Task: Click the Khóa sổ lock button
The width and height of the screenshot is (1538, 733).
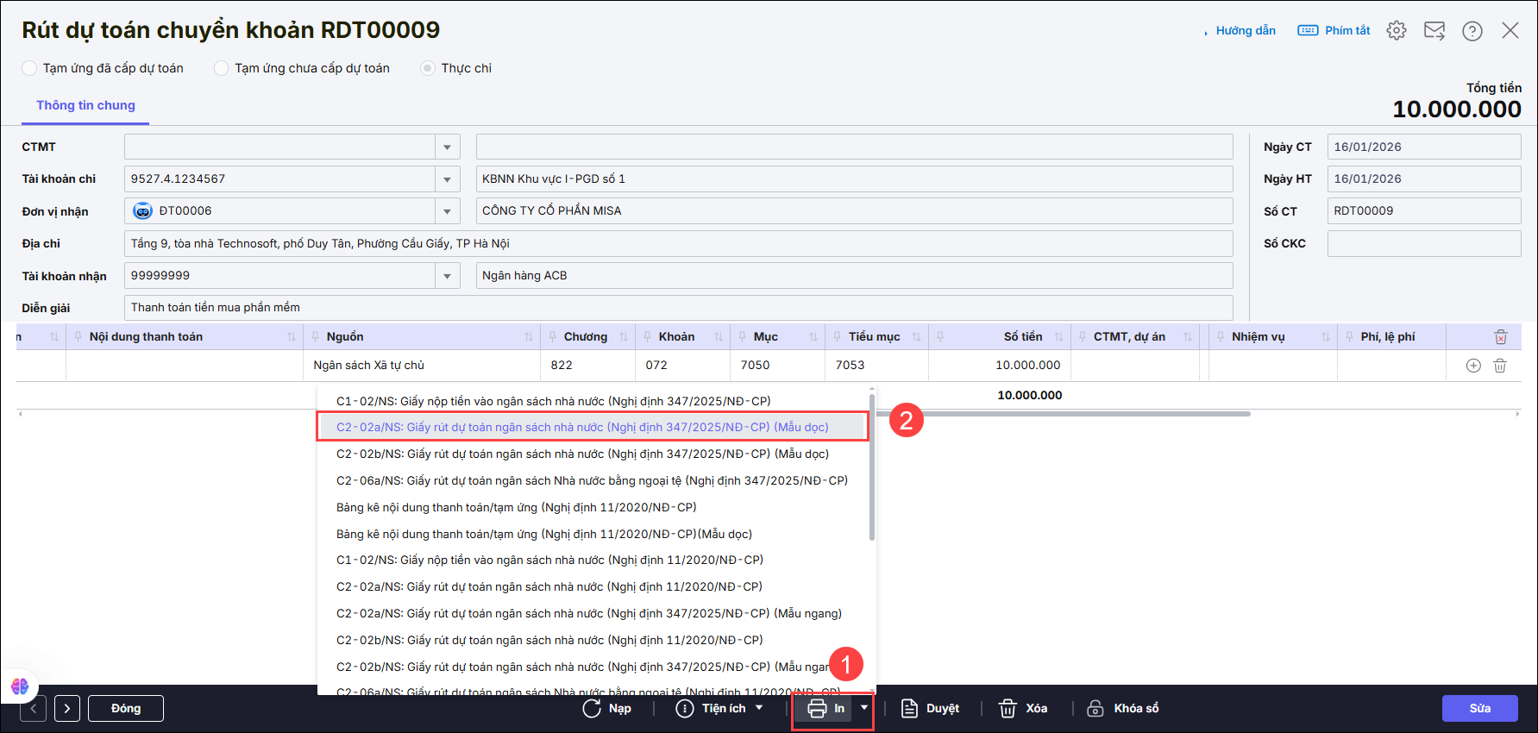Action: click(1122, 709)
